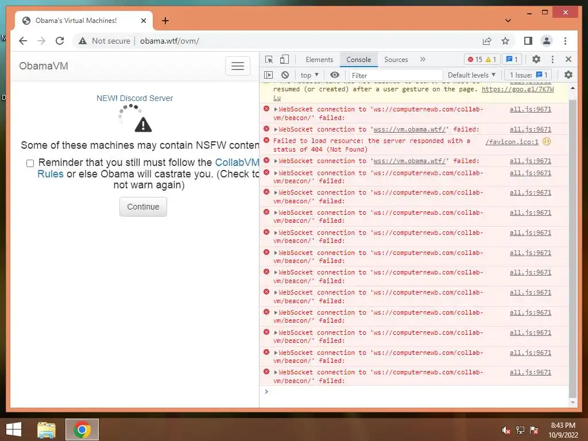Click the share page icon
This screenshot has width=588, height=441.
pos(487,41)
